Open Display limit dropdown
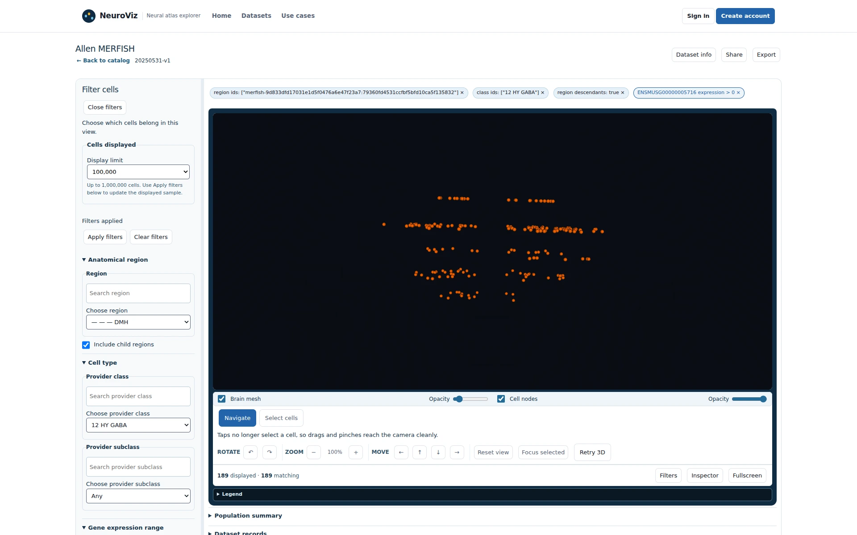 pyautogui.click(x=138, y=172)
